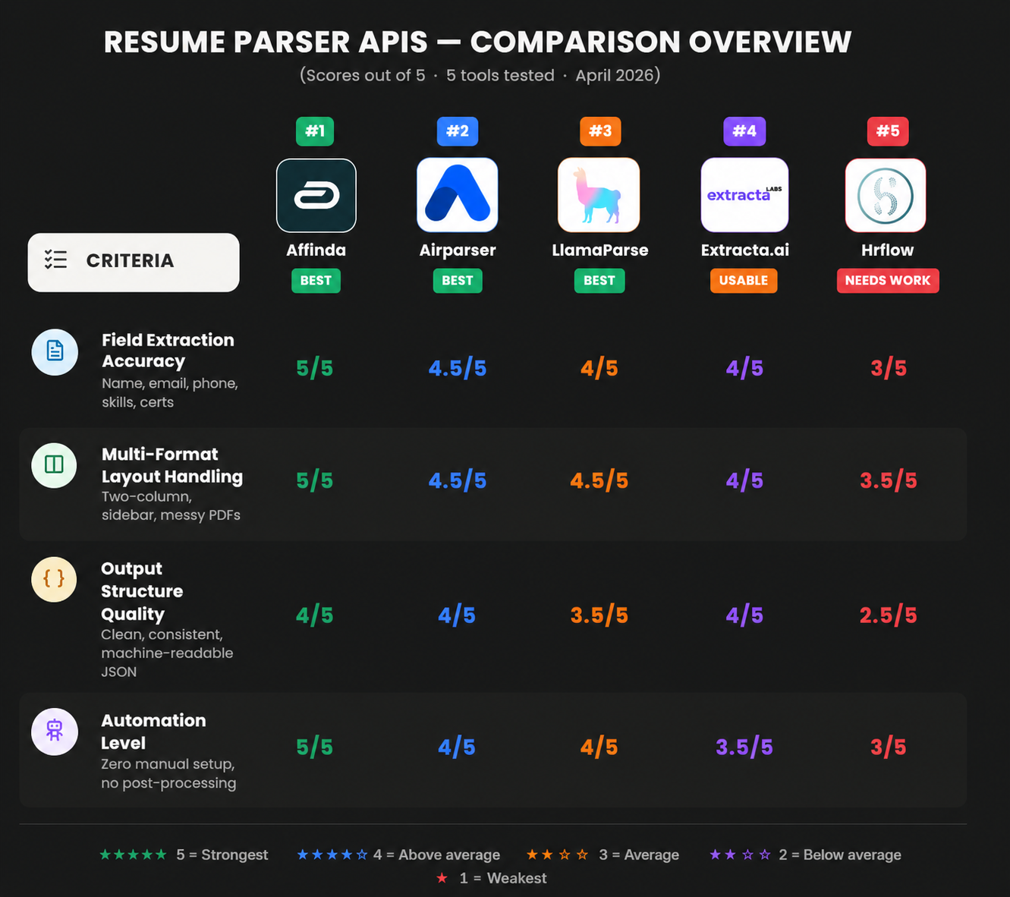The height and width of the screenshot is (897, 1010).
Task: Click the "Multi-Format Layout Handling" criterion title
Action: [x=172, y=465]
